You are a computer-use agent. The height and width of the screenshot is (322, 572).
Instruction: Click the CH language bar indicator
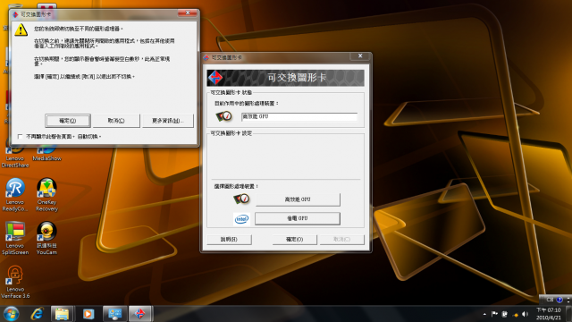tap(550, 300)
